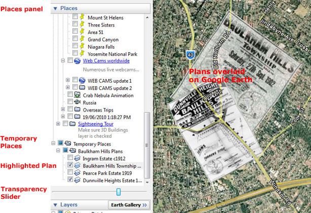311x213 pixels.
Task: Click the Pearce Park Estate 1919 overlay icon
Action: tap(77, 172)
